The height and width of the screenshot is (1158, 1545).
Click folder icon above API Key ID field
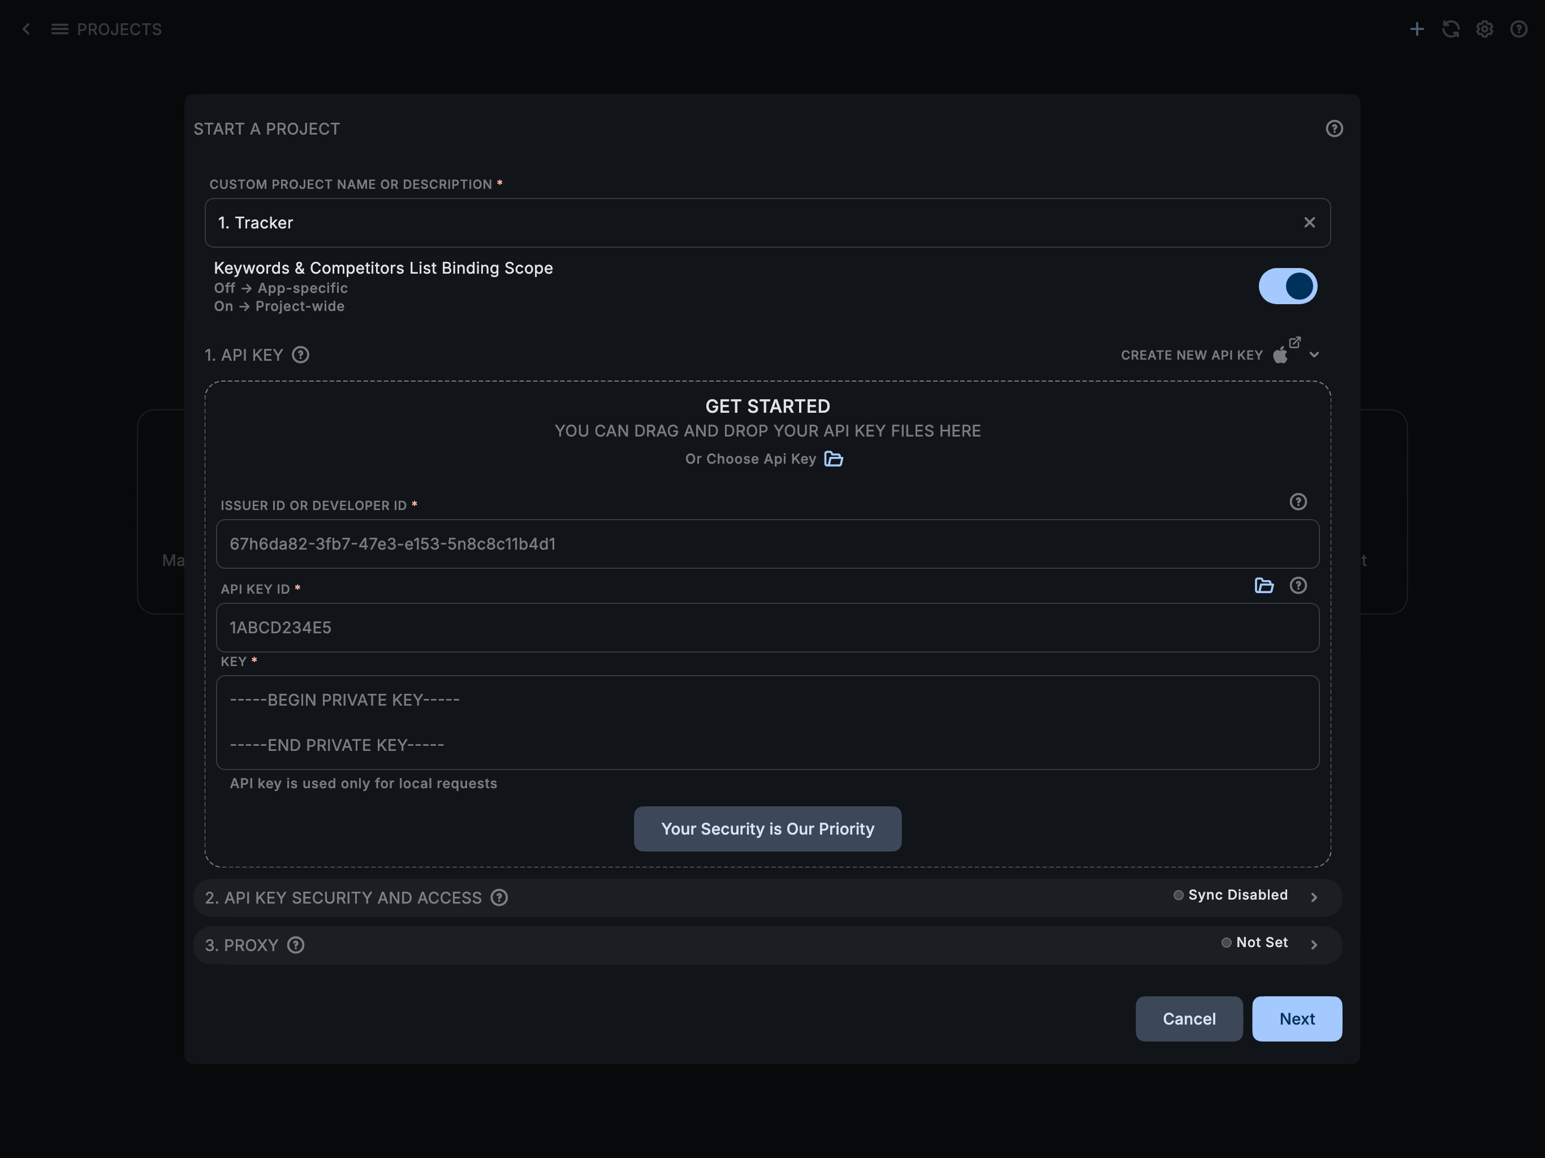[1263, 585]
